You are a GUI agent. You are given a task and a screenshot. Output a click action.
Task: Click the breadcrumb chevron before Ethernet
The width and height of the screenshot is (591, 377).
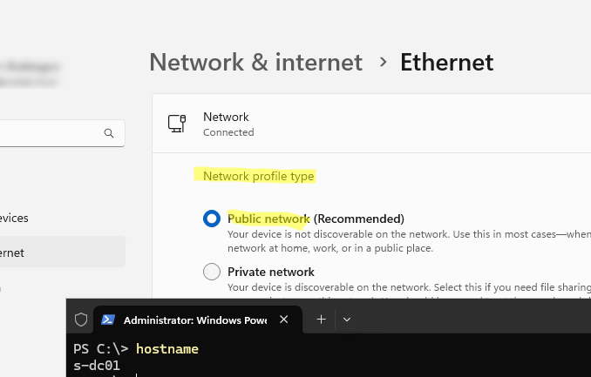[382, 63]
